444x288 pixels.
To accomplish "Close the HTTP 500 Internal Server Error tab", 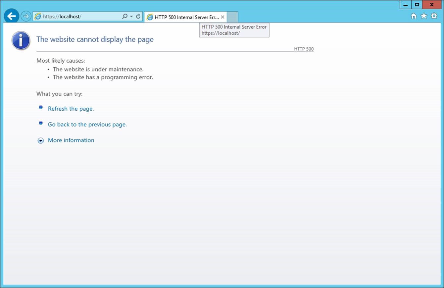I will (x=222, y=17).
